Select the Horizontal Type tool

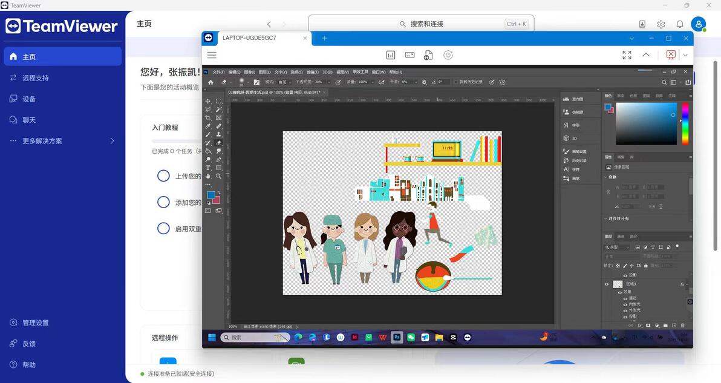coord(208,168)
